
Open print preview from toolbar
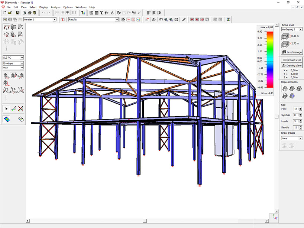click(25, 13)
